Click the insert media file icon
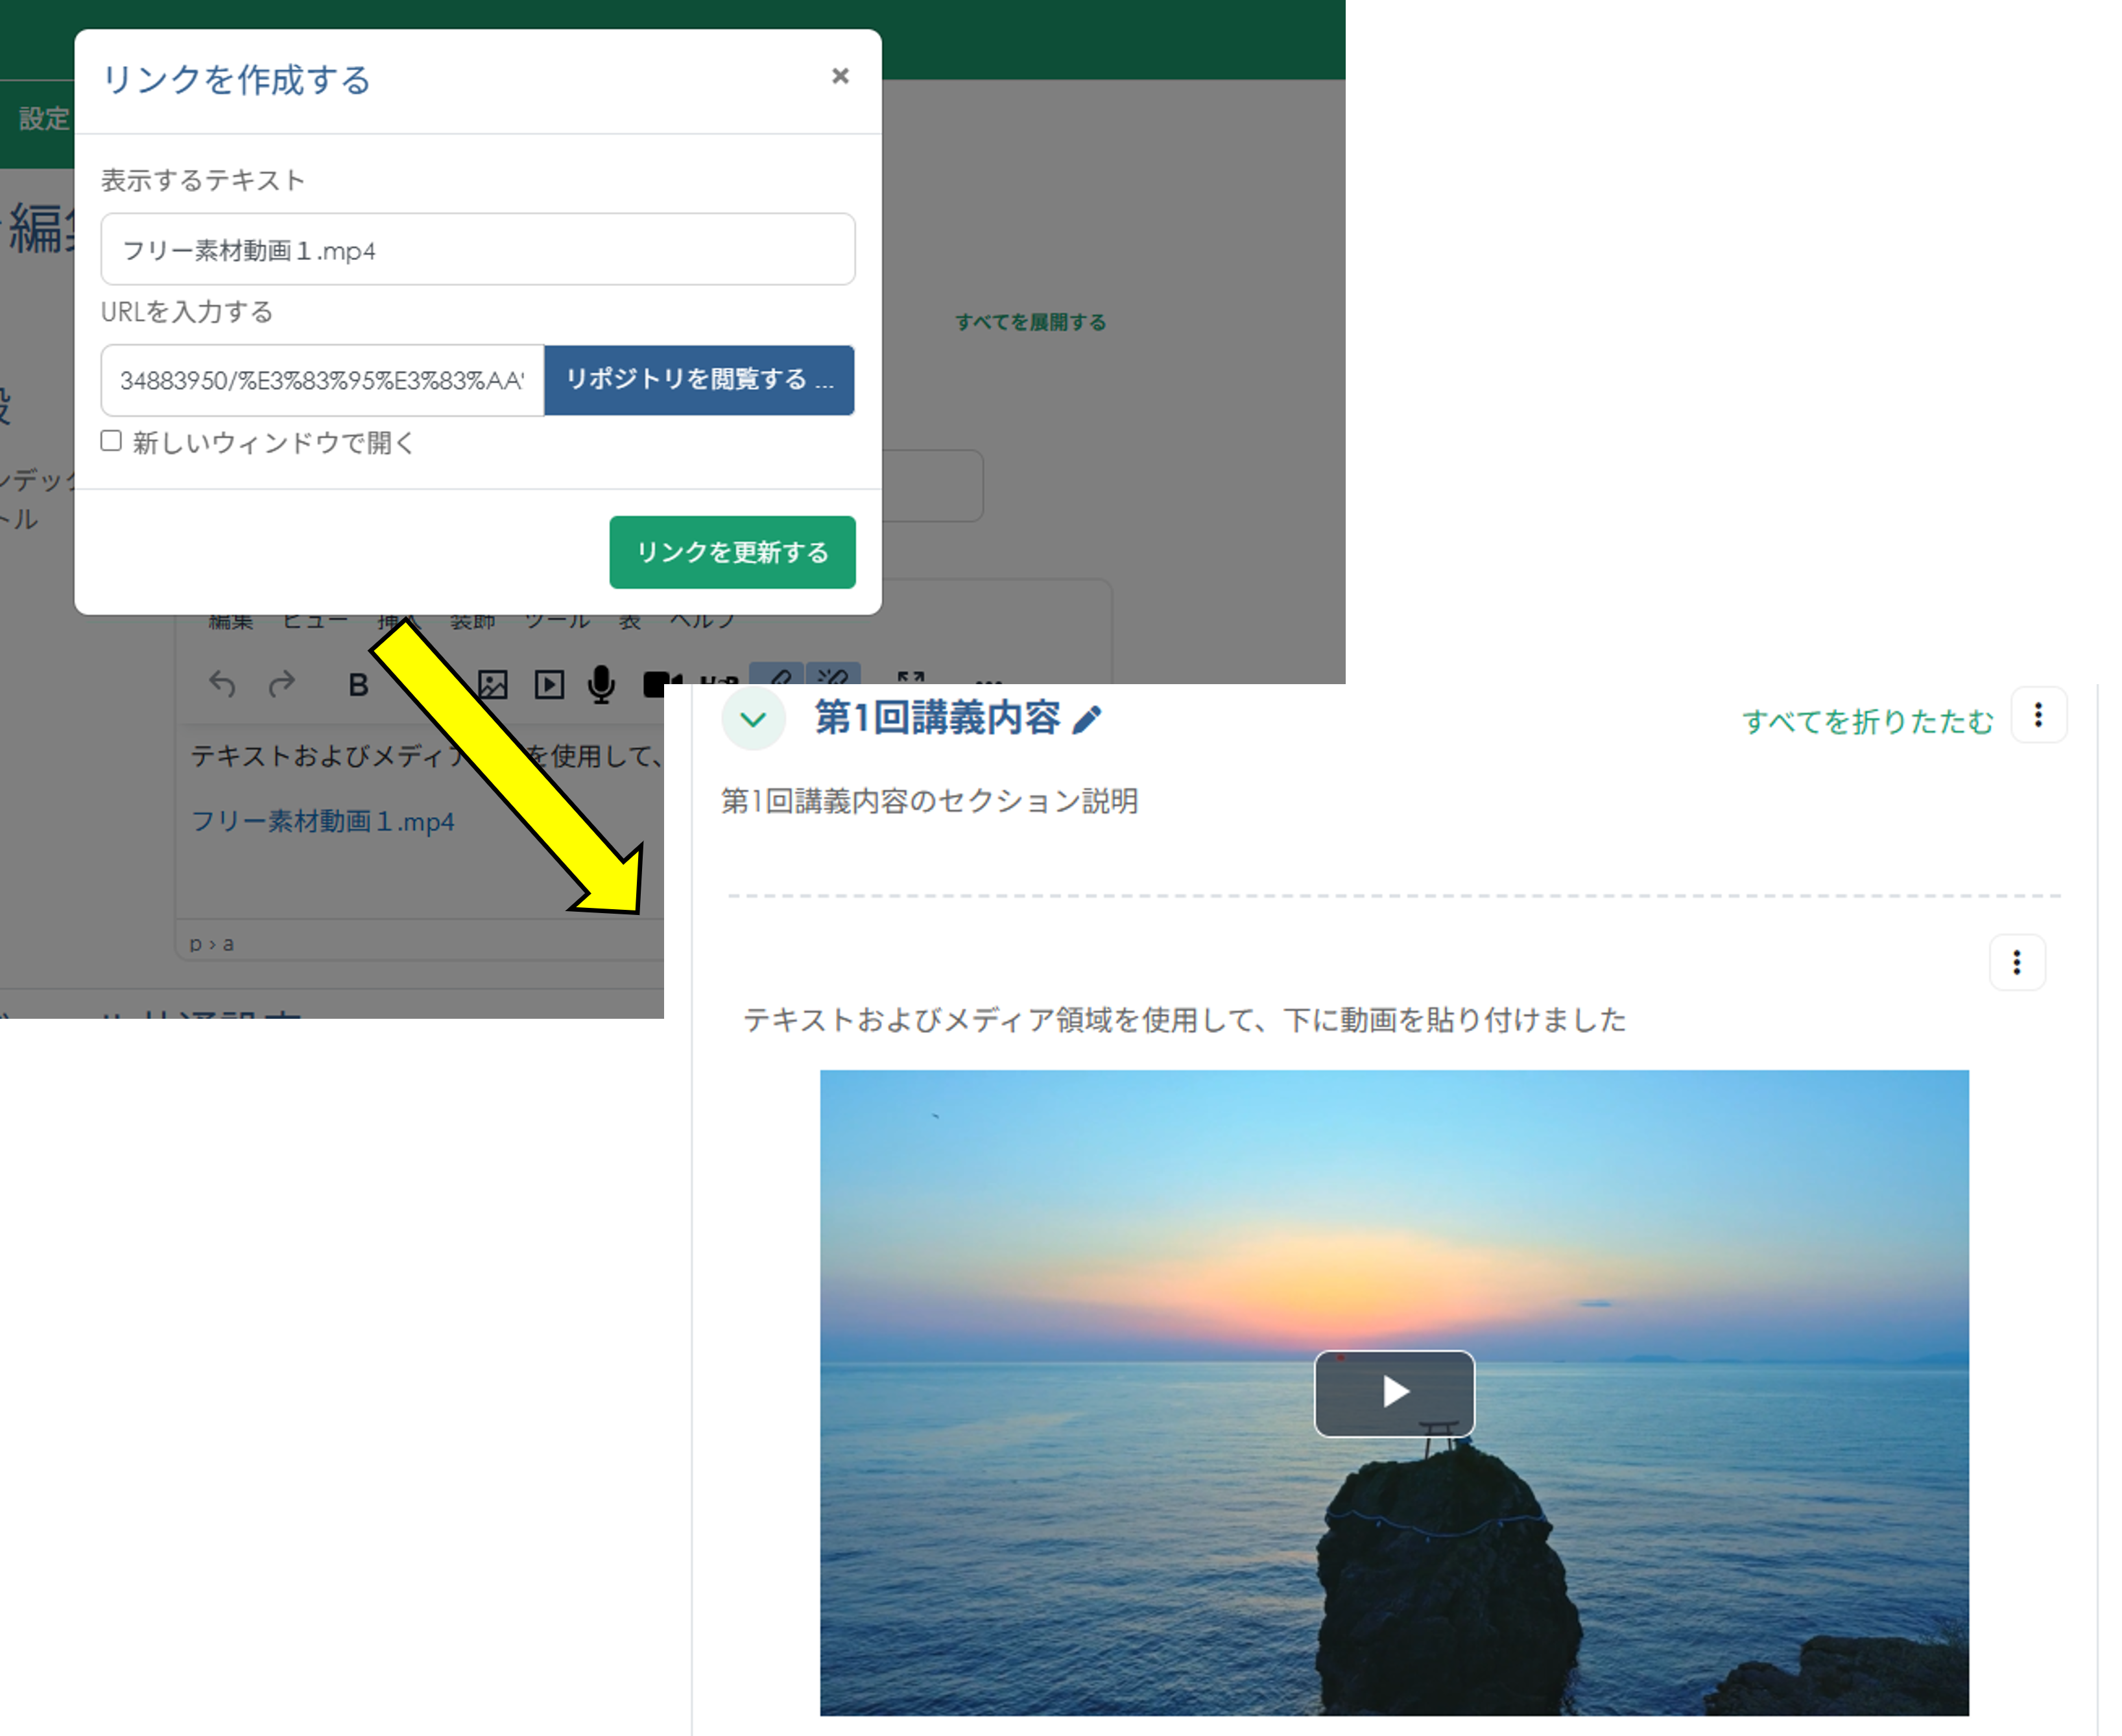The height and width of the screenshot is (1736, 2122). pyautogui.click(x=549, y=685)
